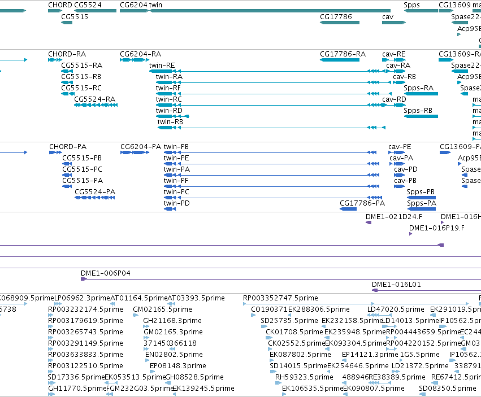The image size is (481, 397).
Task: Select the SD25735.5prime EST label
Action: 289,321
